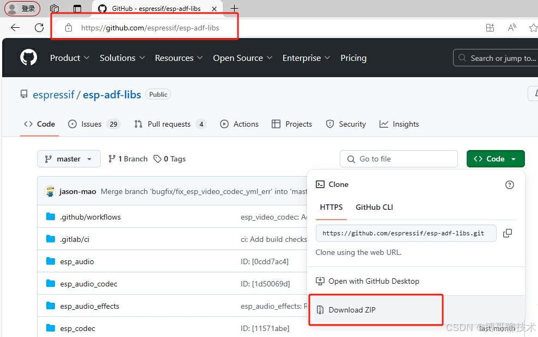
Task: Click the browser back arrow
Action: [x=15, y=28]
